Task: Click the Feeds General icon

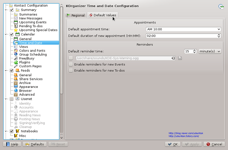Action: click(x=16, y=75)
